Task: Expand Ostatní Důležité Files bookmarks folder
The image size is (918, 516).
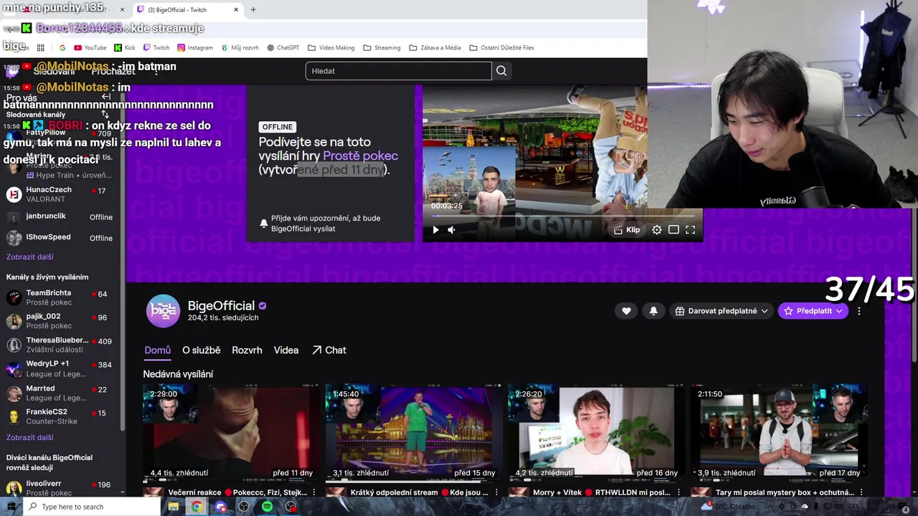Action: tap(501, 48)
